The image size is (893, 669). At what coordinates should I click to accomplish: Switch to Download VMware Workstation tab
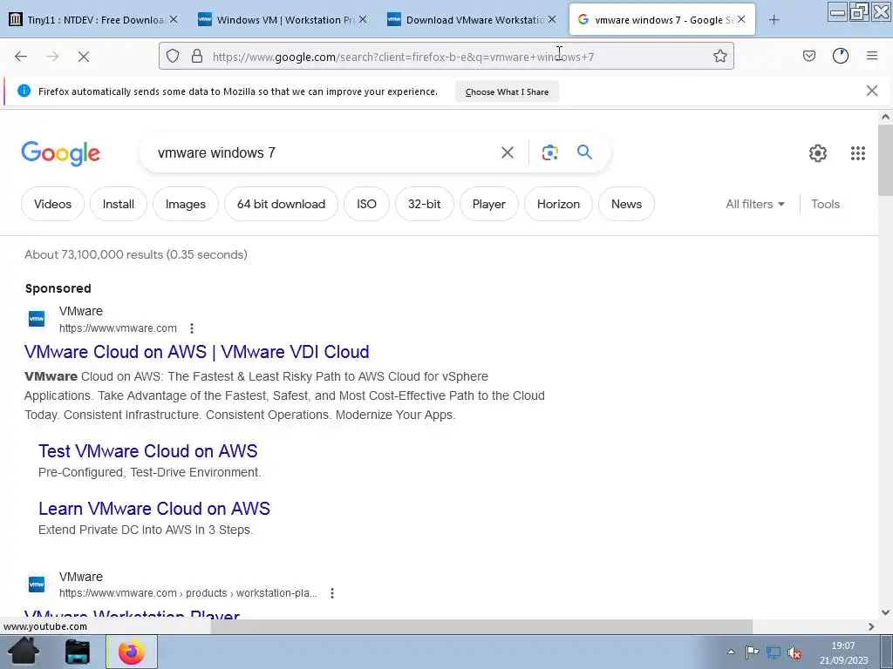[x=472, y=20]
